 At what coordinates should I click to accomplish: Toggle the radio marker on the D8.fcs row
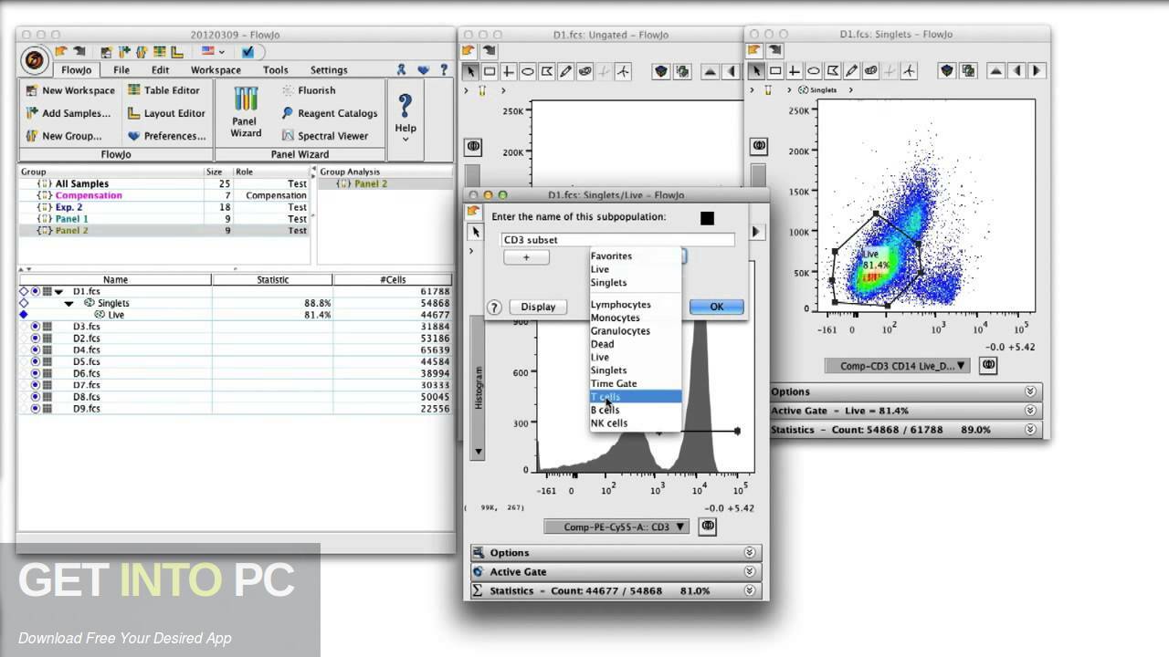[36, 397]
